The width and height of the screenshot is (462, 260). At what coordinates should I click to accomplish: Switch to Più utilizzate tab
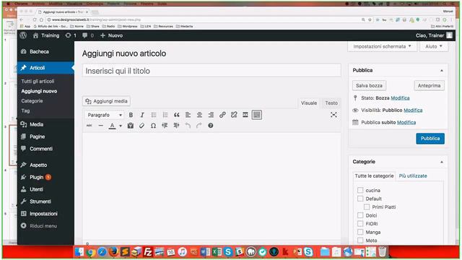[413, 175]
